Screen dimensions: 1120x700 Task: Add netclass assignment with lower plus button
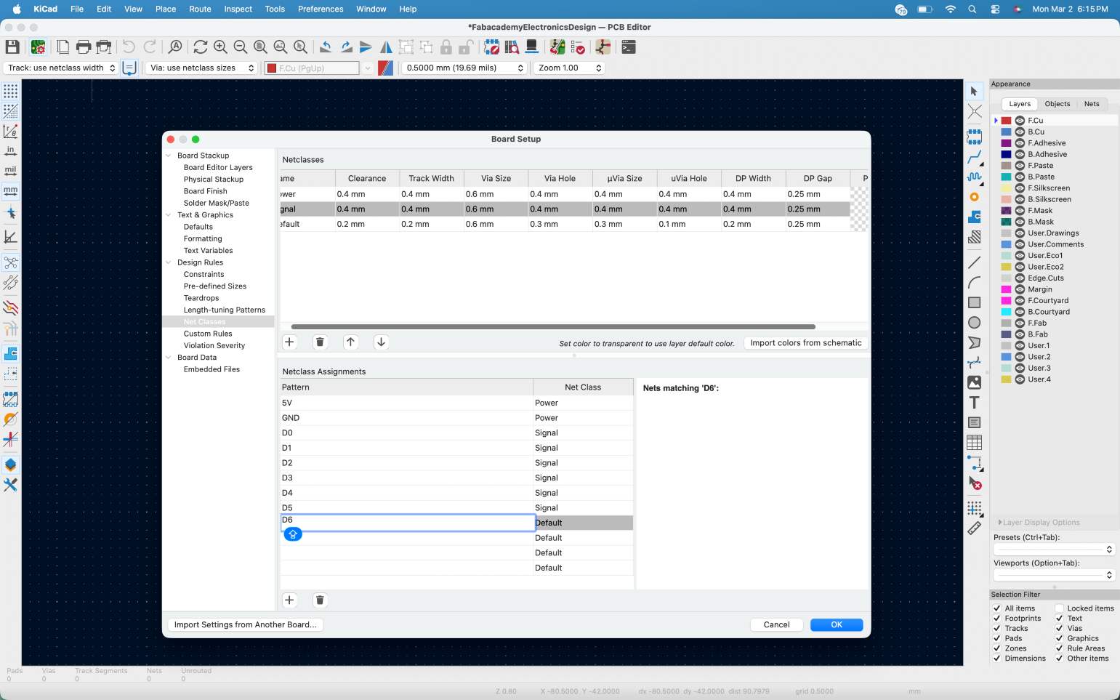289,600
